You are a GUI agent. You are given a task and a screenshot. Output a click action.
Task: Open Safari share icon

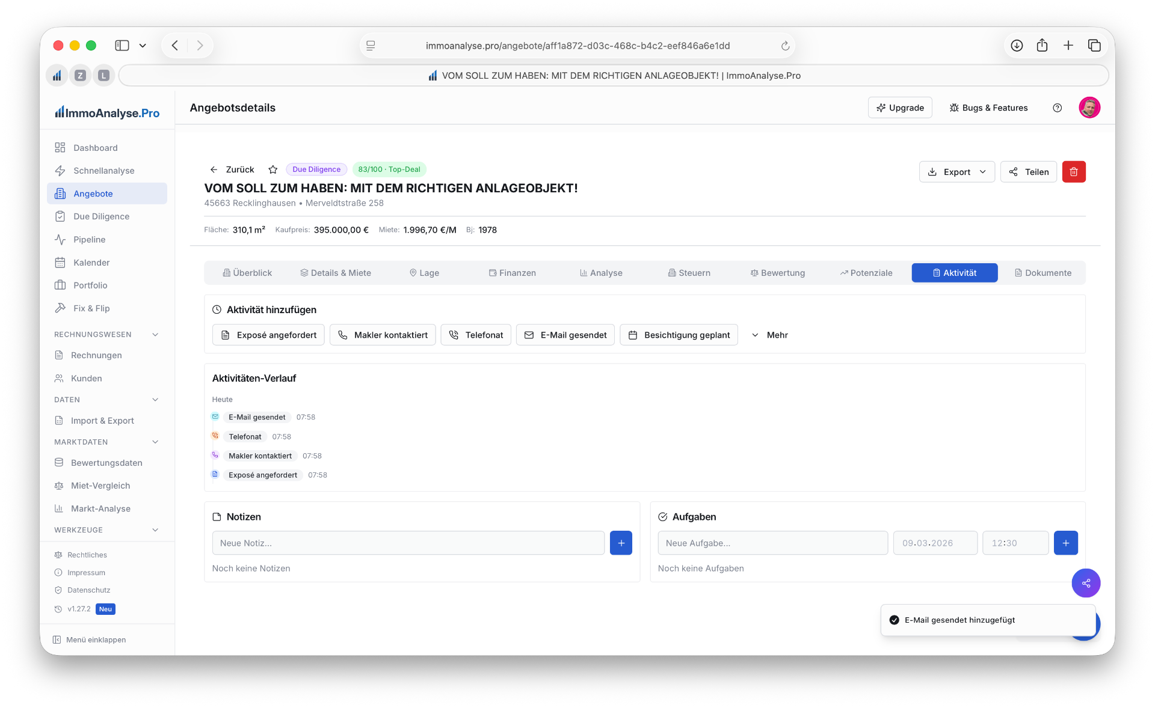(1042, 45)
